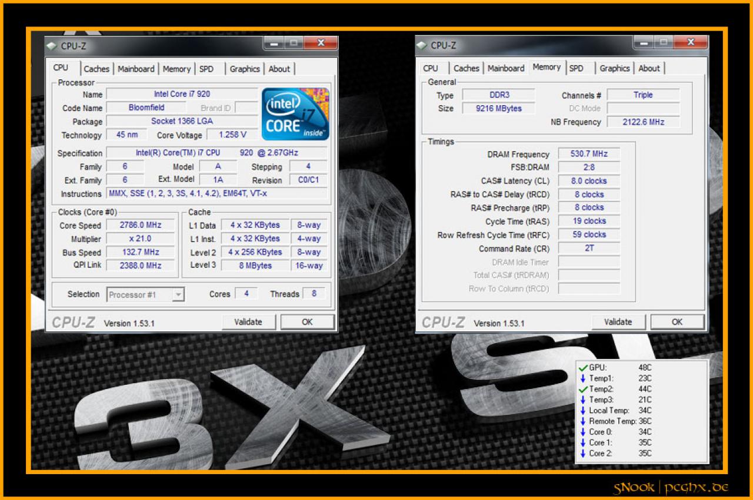Viewport: 753px width, 500px height.
Task: Click the Core Speed value 2786.0 MHz
Action: [x=140, y=225]
